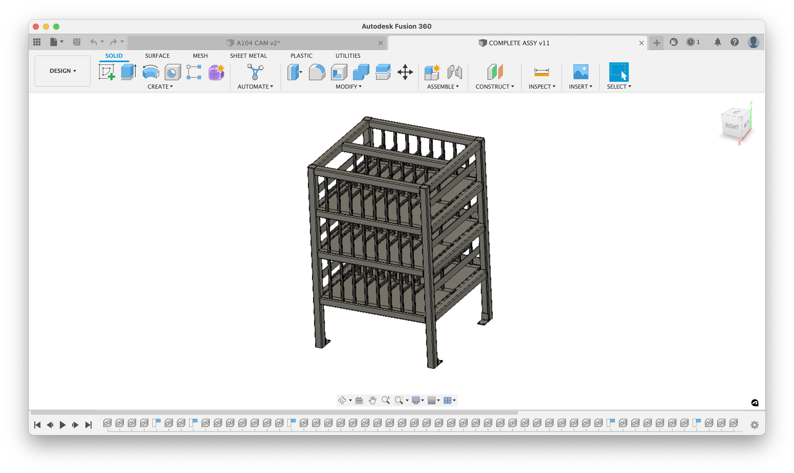Expand the MODIFY dropdown

[348, 87]
